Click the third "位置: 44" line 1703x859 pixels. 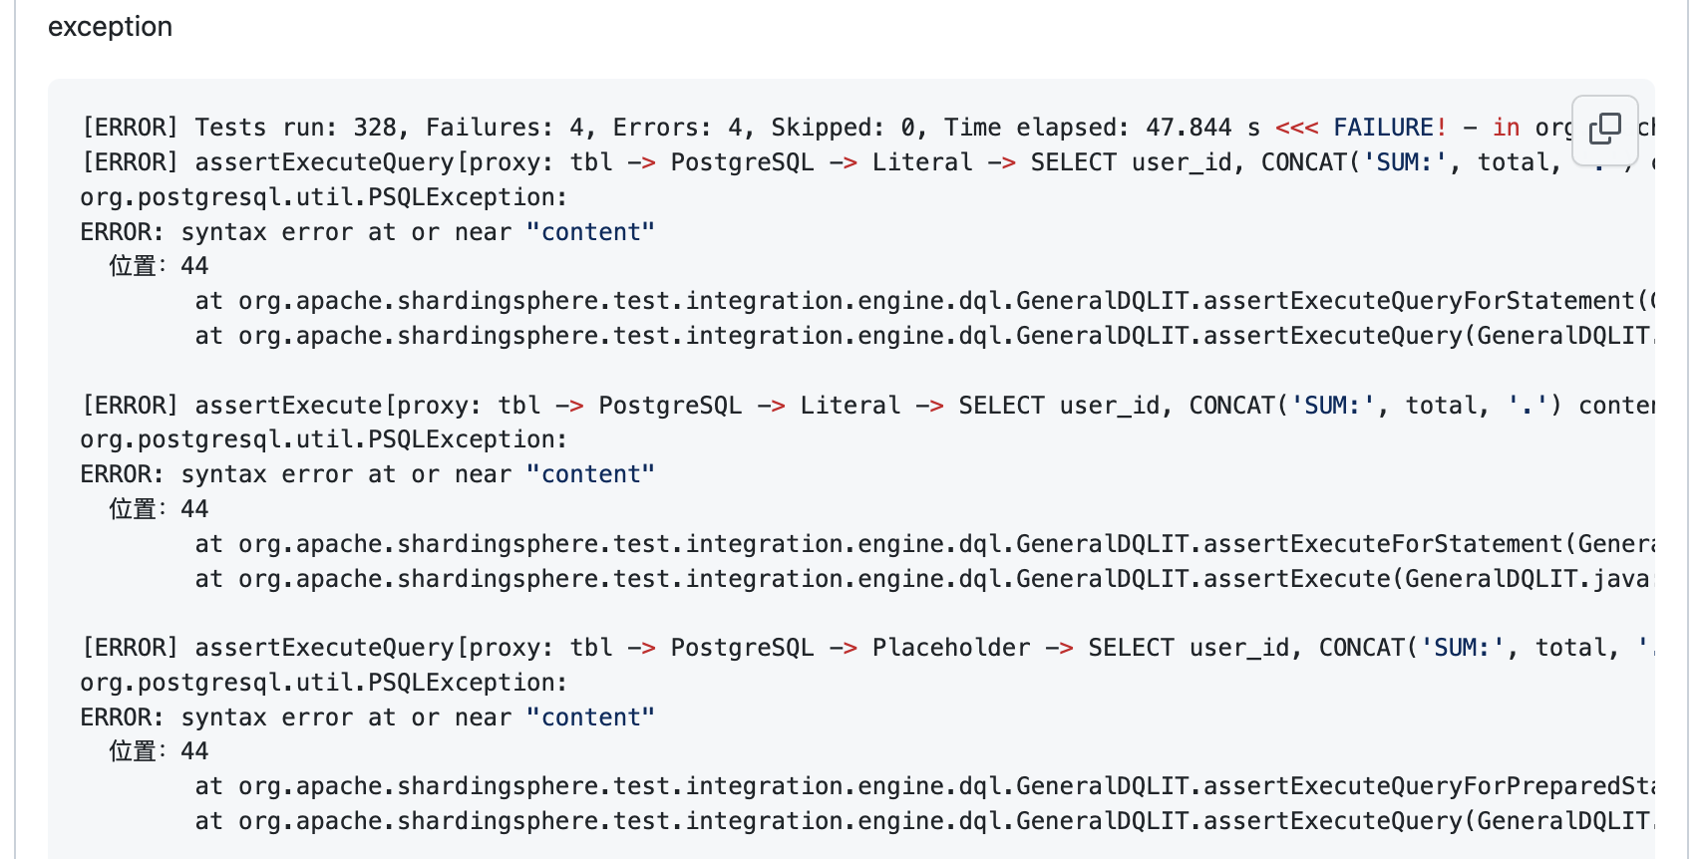[159, 751]
